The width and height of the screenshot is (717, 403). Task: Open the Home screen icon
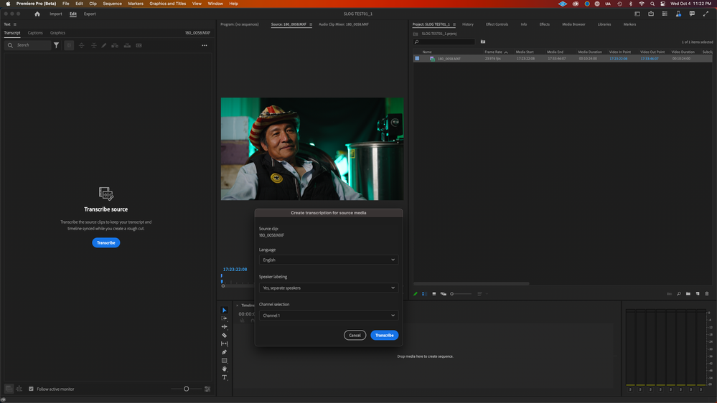pos(37,14)
